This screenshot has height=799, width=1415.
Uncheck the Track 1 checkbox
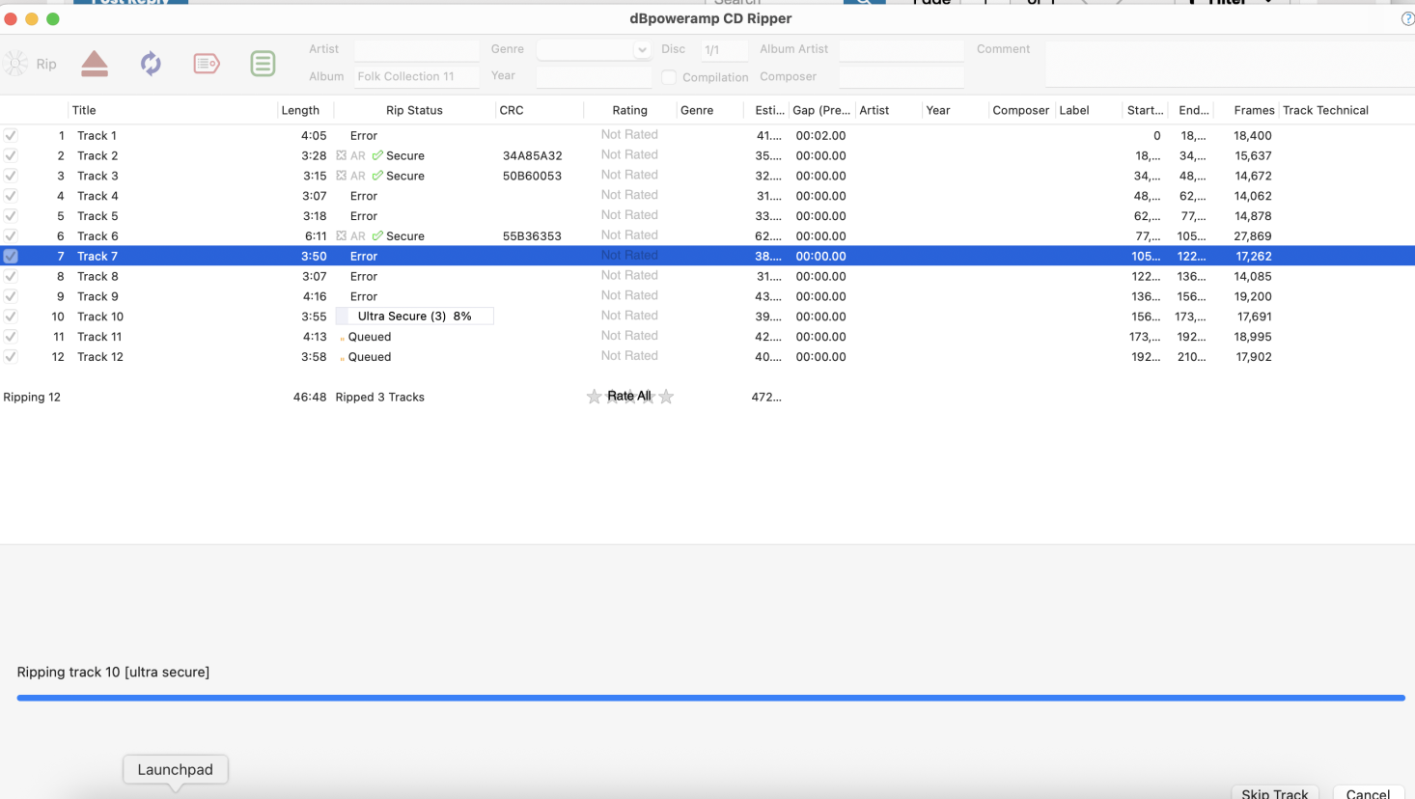(11, 136)
